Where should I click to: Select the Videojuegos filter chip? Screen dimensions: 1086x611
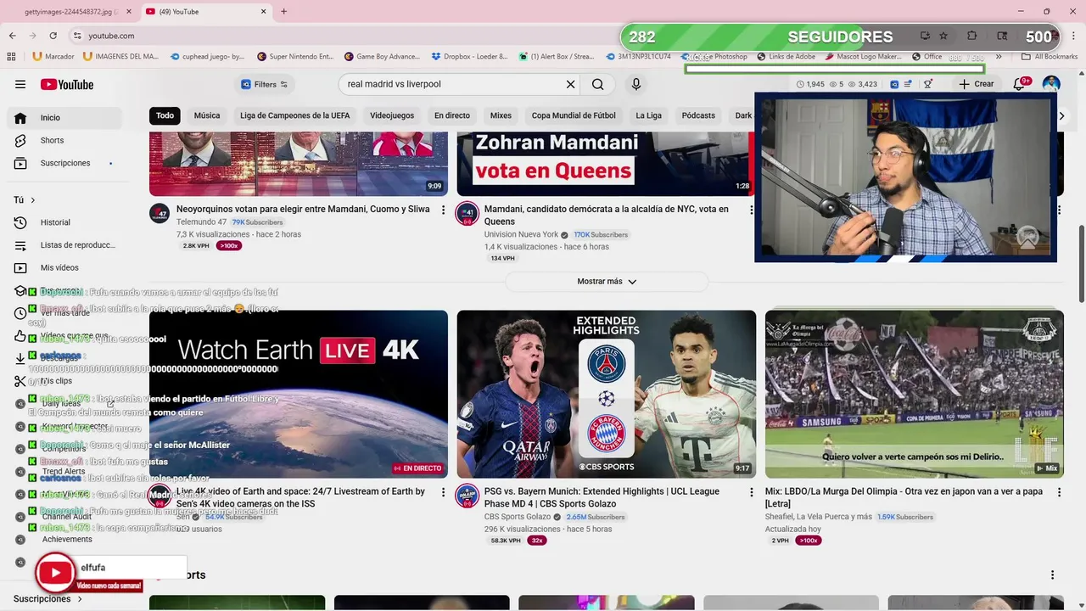392,115
